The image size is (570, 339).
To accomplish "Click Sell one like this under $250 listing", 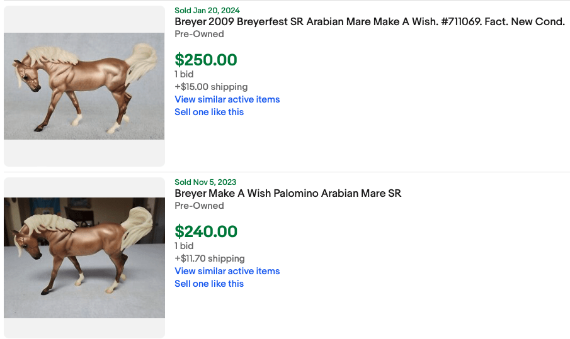I will 208,112.
